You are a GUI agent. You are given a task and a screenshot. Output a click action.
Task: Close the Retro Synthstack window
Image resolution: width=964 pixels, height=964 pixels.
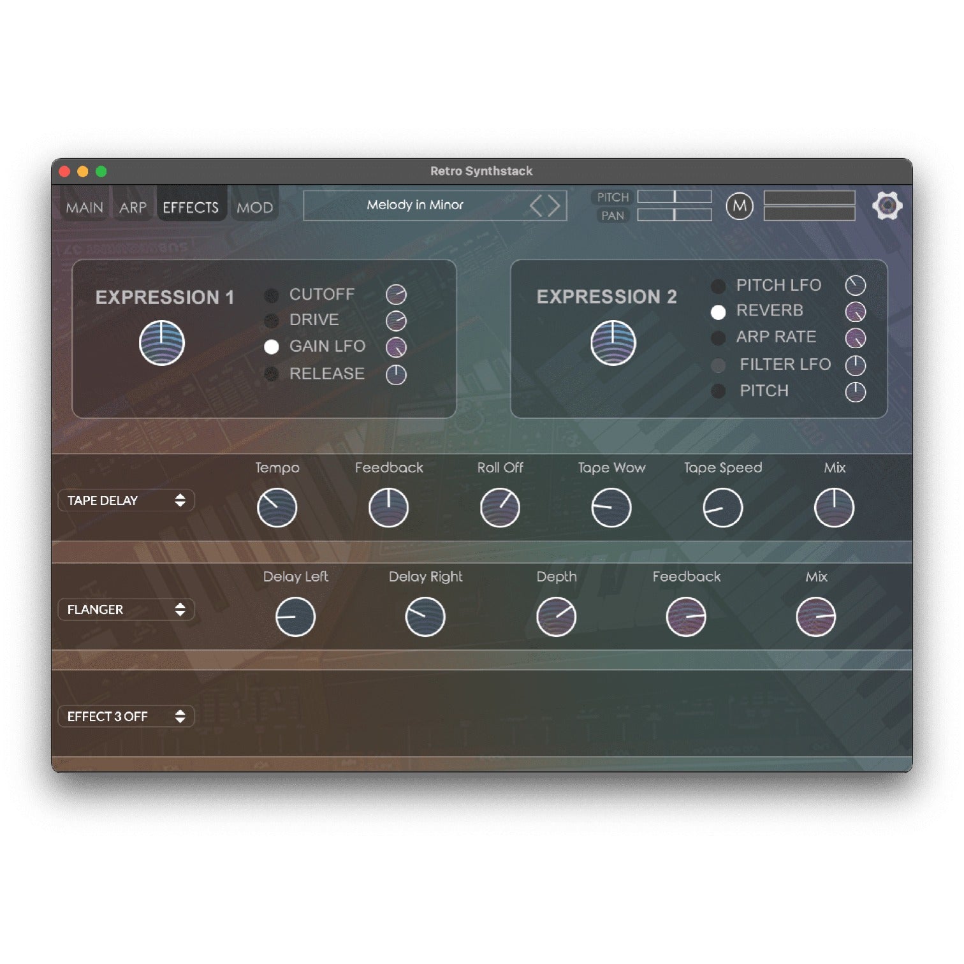pyautogui.click(x=64, y=172)
